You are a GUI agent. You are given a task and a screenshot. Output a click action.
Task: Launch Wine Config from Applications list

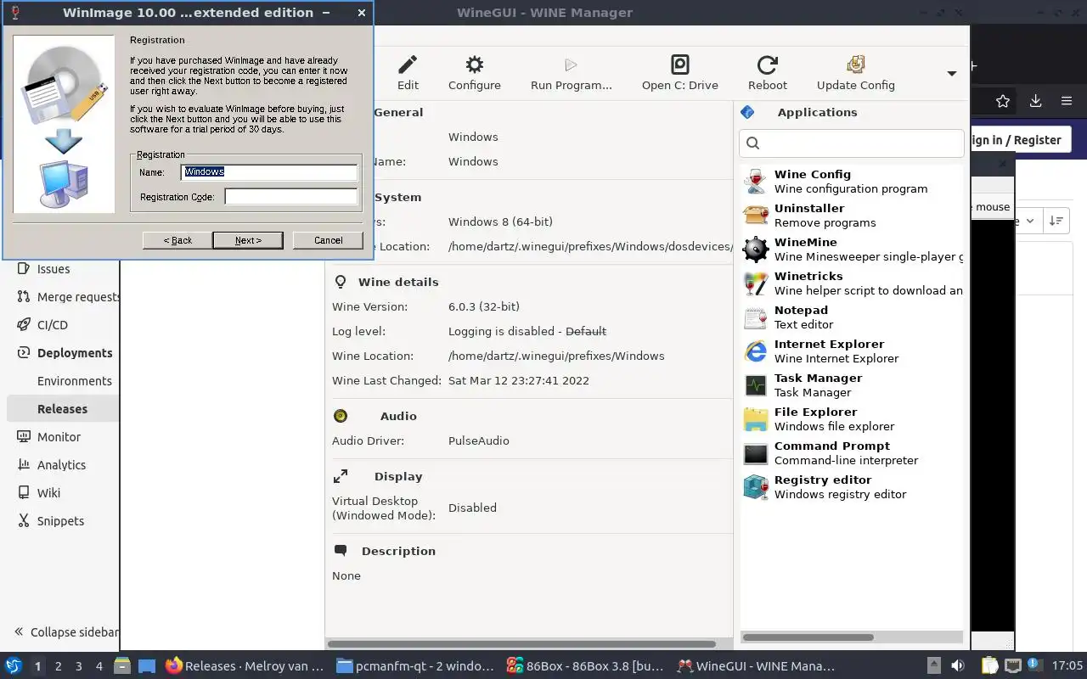click(755, 181)
